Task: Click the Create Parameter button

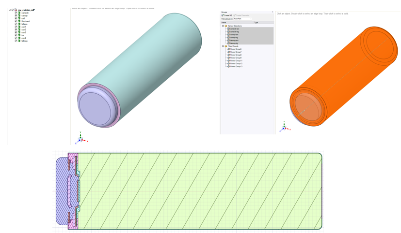Action: tap(241, 15)
